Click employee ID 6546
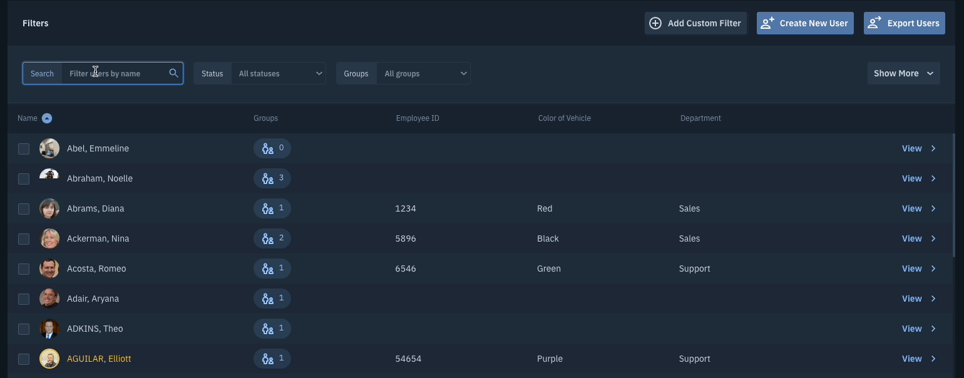The image size is (964, 378). [x=406, y=268]
